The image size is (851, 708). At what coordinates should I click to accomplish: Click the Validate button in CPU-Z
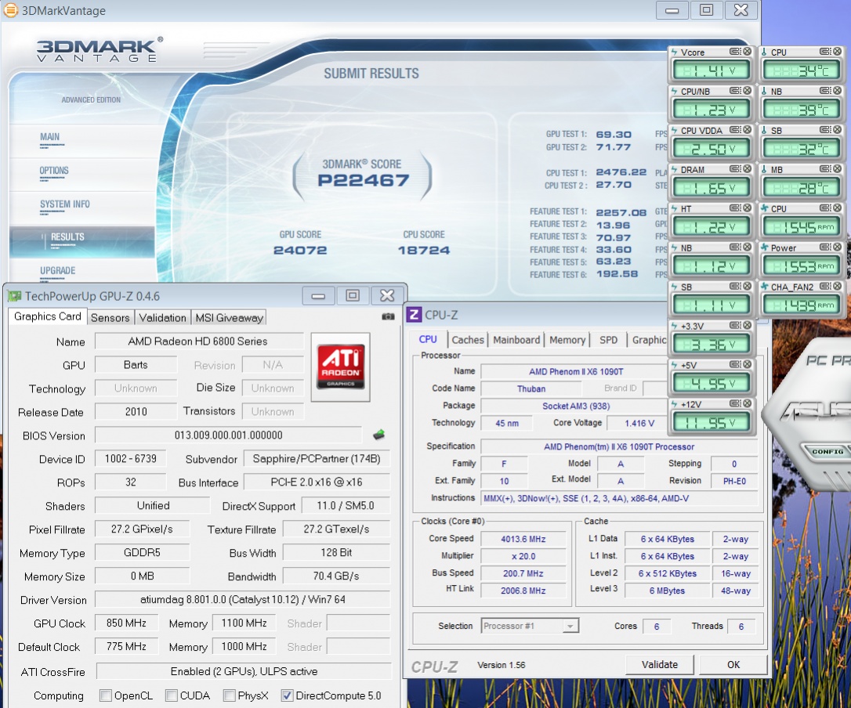click(x=660, y=665)
